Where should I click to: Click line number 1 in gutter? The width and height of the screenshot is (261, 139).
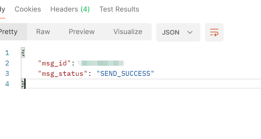[x=7, y=53]
